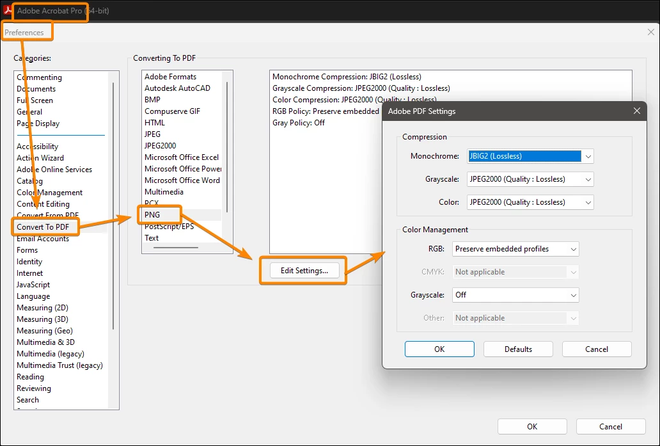660x446 pixels.
Task: Click Cancel in the Preferences window
Action: click(x=610, y=427)
